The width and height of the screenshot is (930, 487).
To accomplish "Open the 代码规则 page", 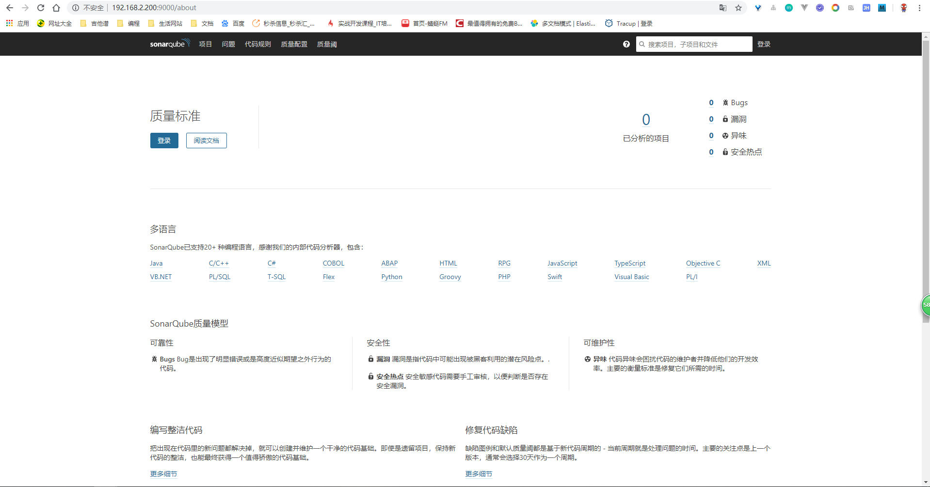I will point(257,44).
